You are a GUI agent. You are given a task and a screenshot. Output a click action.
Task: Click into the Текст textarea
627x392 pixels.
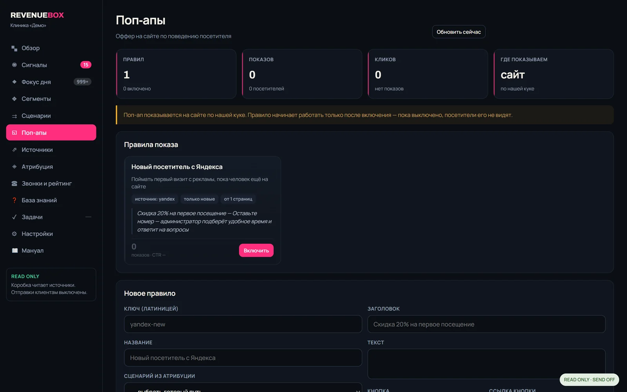[486, 364]
